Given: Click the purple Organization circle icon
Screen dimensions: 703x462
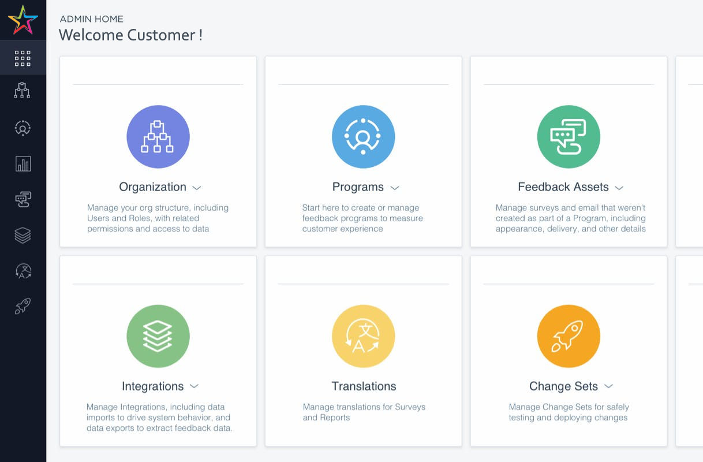Looking at the screenshot, I should coord(158,137).
